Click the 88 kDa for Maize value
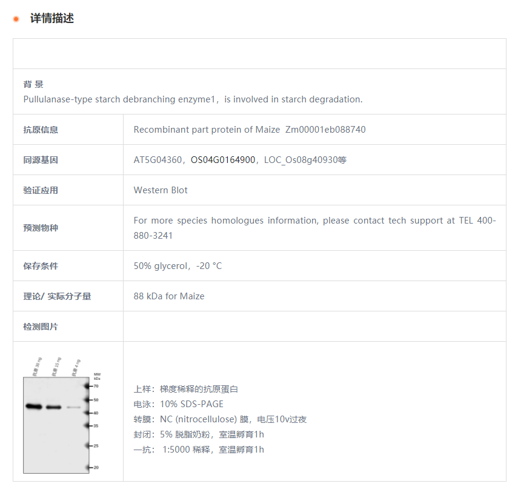 pyautogui.click(x=169, y=296)
